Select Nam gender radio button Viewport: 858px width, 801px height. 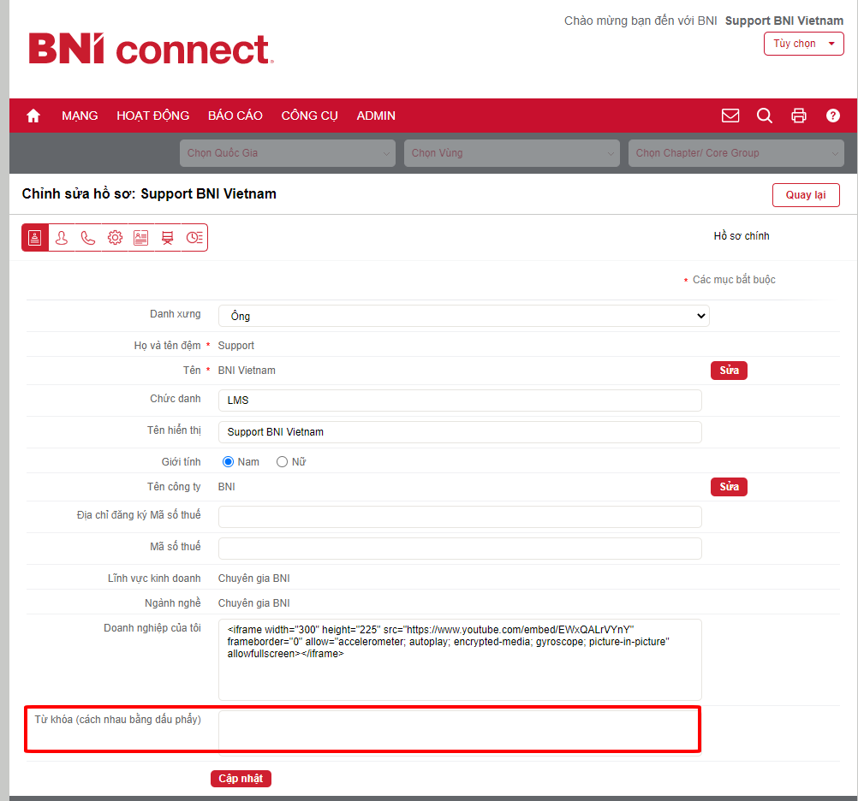tap(228, 462)
